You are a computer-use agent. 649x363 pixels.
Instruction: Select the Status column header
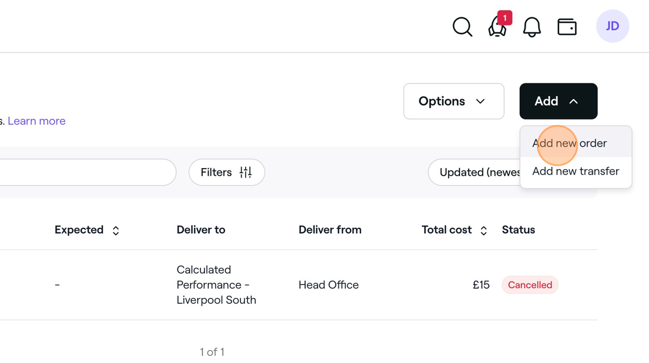518,230
